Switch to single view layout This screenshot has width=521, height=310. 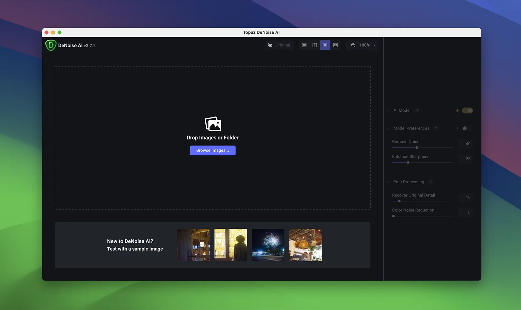[304, 45]
